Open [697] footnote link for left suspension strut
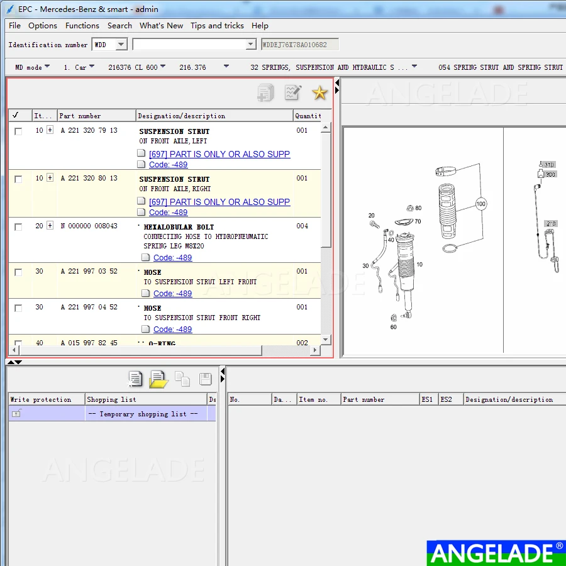This screenshot has width=566, height=566. point(219,154)
